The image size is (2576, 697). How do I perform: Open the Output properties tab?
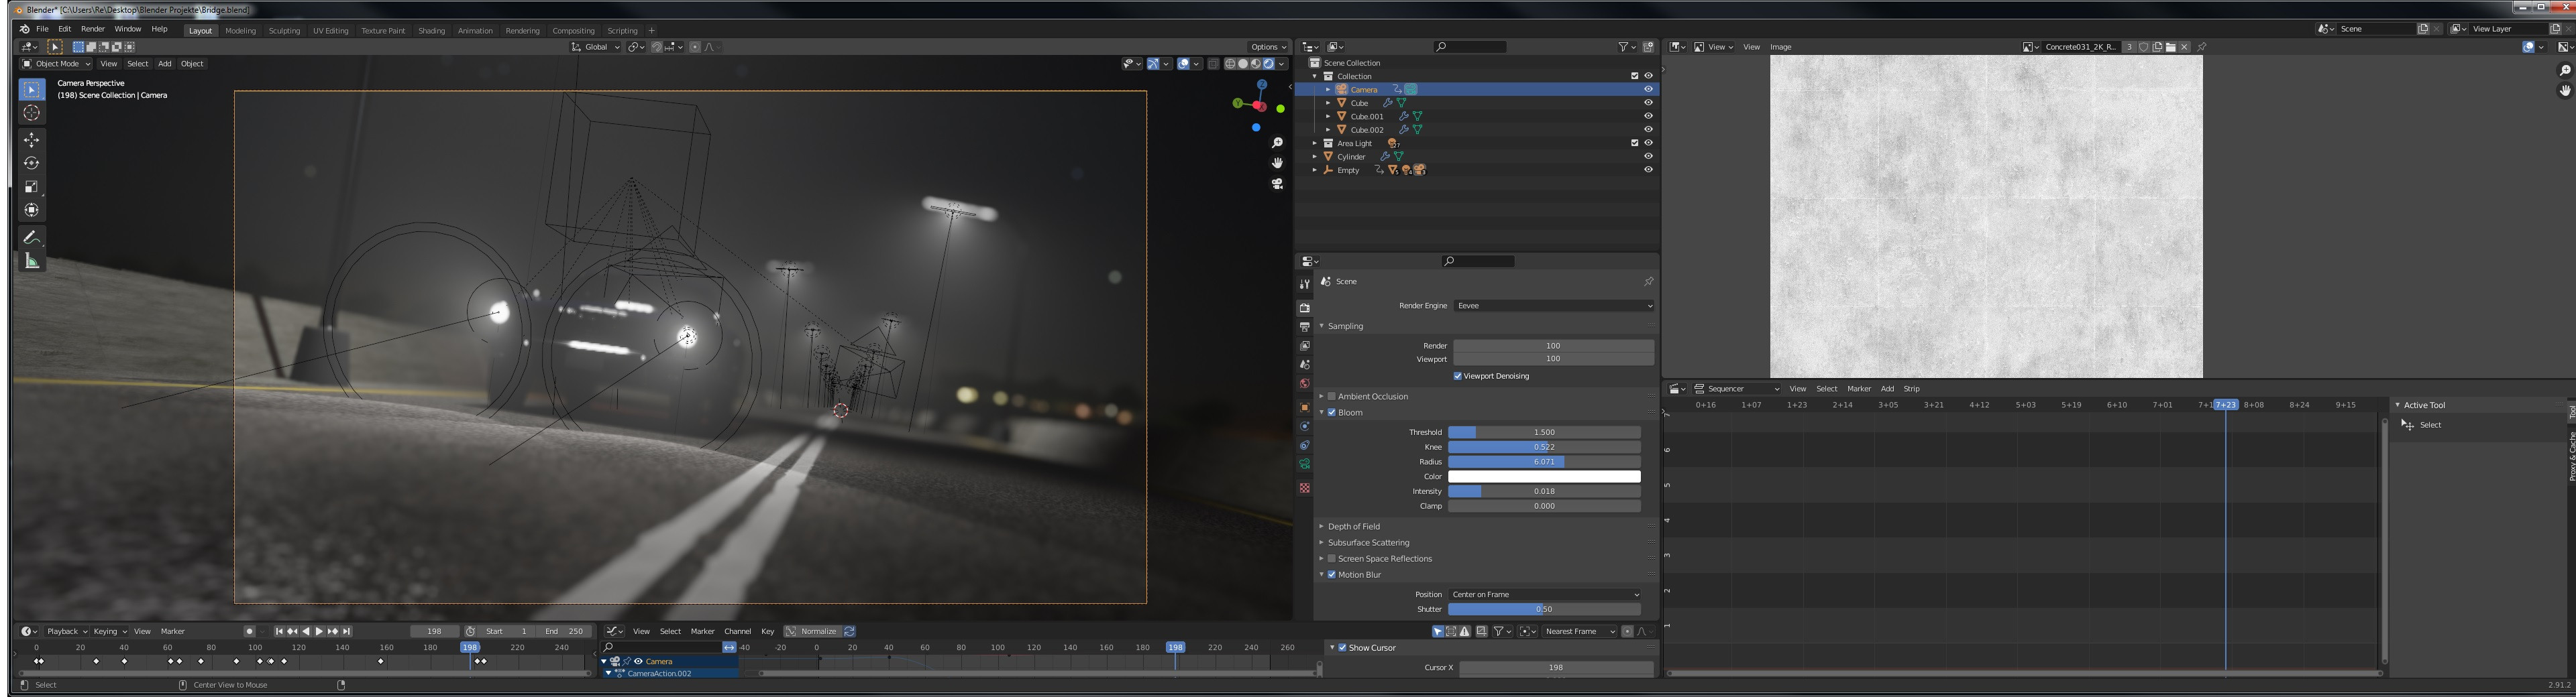[x=1304, y=326]
